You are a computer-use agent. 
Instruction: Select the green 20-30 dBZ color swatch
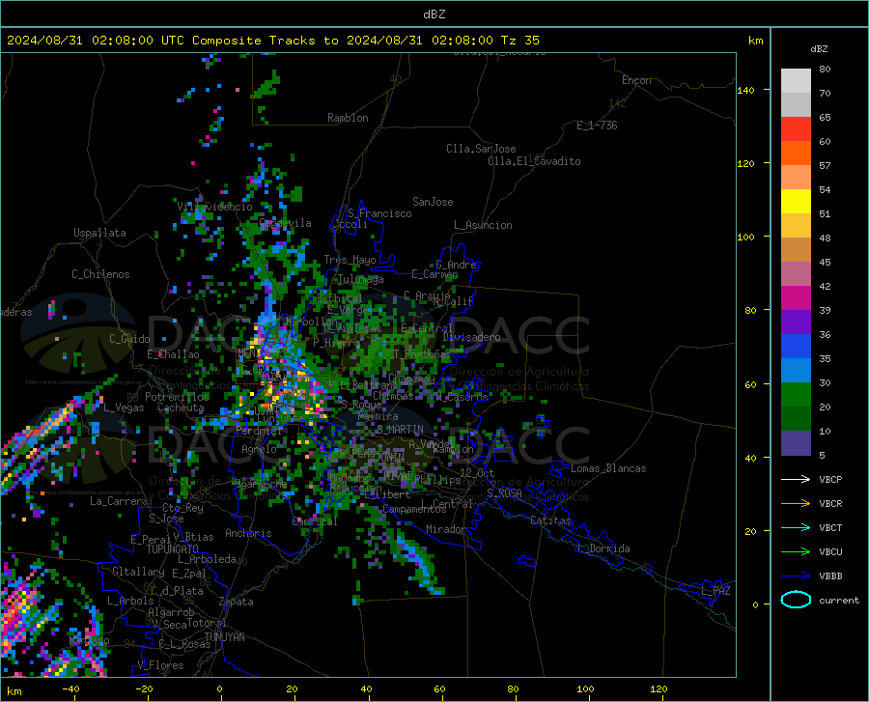[796, 395]
